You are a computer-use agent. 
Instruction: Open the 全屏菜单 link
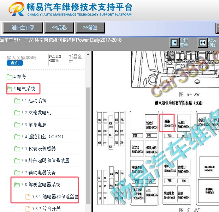(184, 43)
